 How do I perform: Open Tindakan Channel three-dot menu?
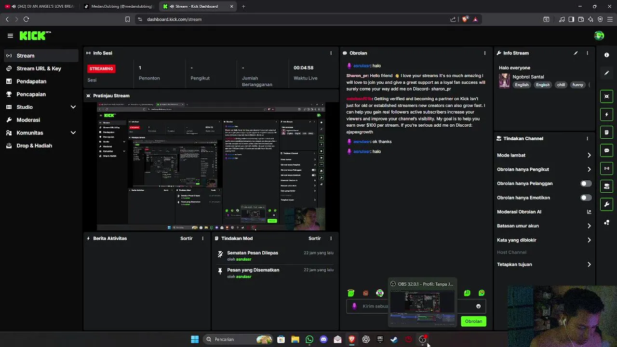click(587, 138)
